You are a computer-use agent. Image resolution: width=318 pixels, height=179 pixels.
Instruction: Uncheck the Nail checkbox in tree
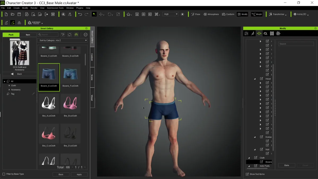click(x=262, y=149)
